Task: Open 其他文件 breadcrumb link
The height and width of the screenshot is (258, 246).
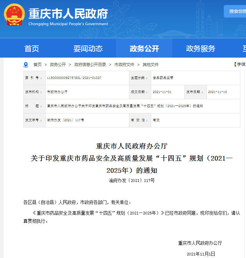Action: tap(151, 64)
